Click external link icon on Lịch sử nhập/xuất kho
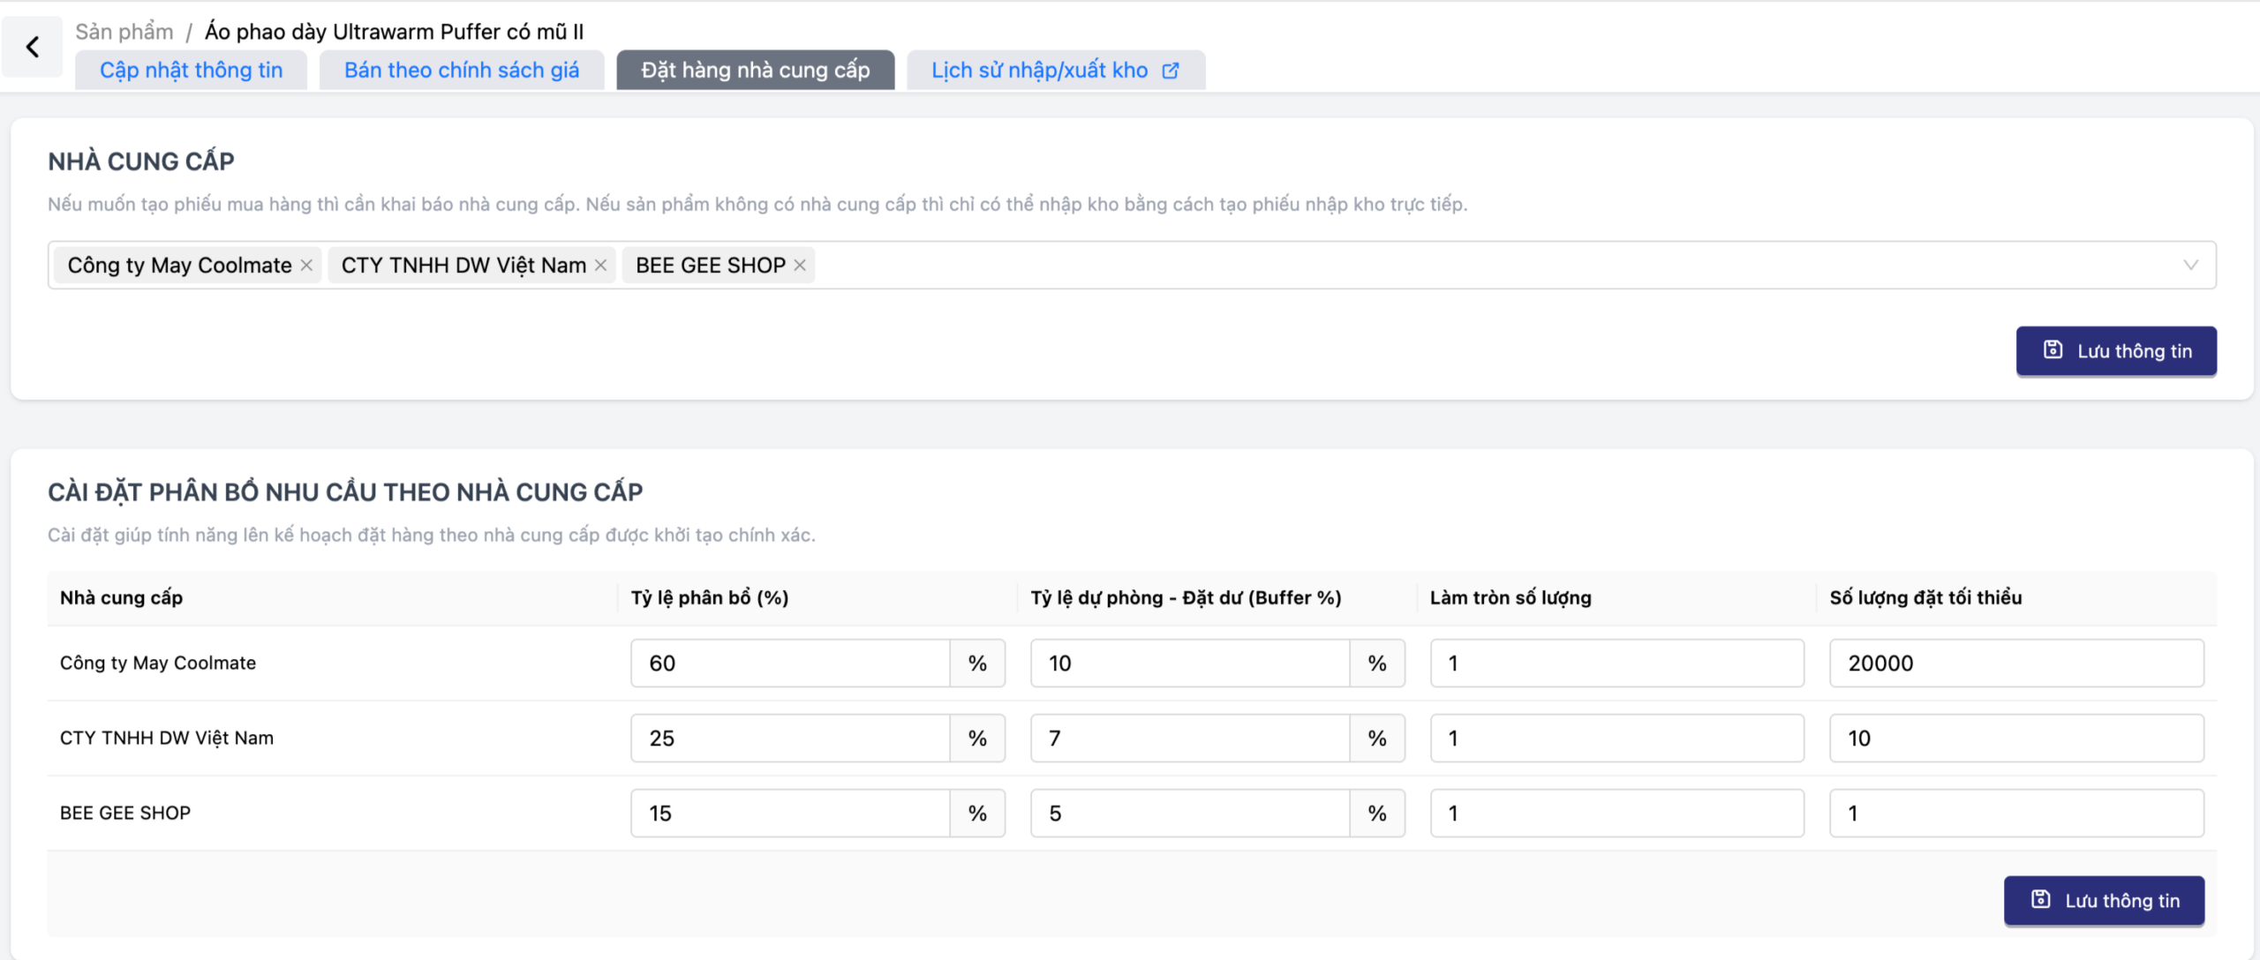2260x960 pixels. pos(1171,71)
